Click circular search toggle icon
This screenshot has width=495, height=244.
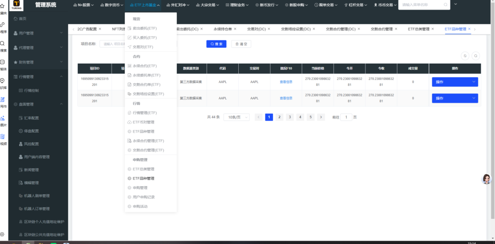tap(476, 56)
